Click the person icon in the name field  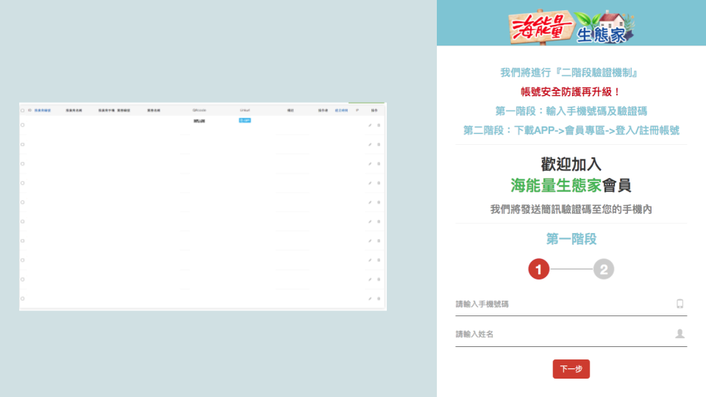pos(680,334)
